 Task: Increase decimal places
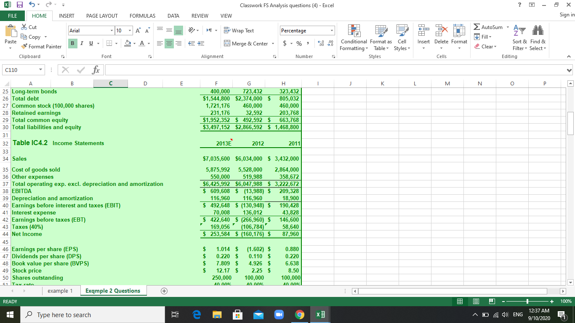(x=320, y=44)
